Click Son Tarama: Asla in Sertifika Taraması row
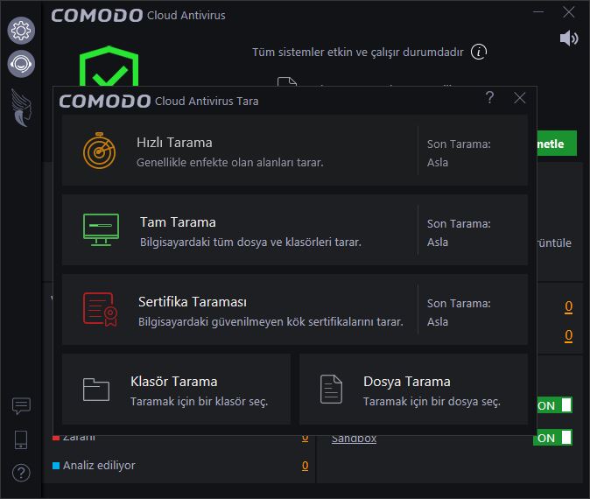Image resolution: width=590 pixels, height=499 pixels. click(x=459, y=313)
